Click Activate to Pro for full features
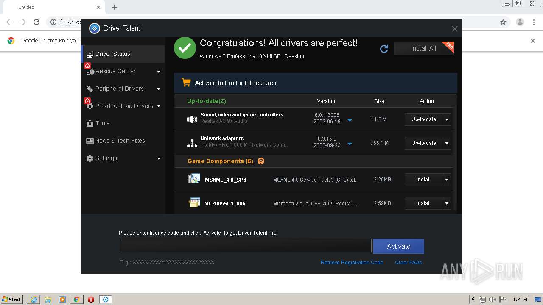 [235, 83]
